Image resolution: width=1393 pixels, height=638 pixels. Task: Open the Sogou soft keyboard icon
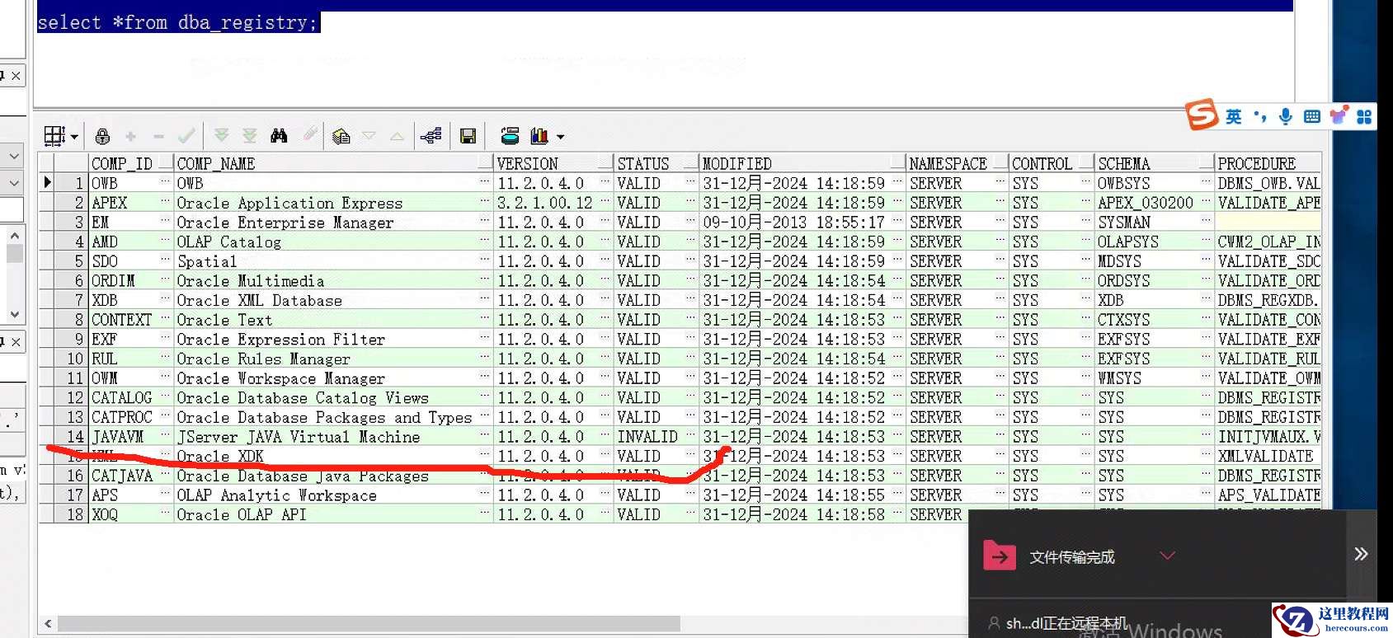click(1311, 116)
